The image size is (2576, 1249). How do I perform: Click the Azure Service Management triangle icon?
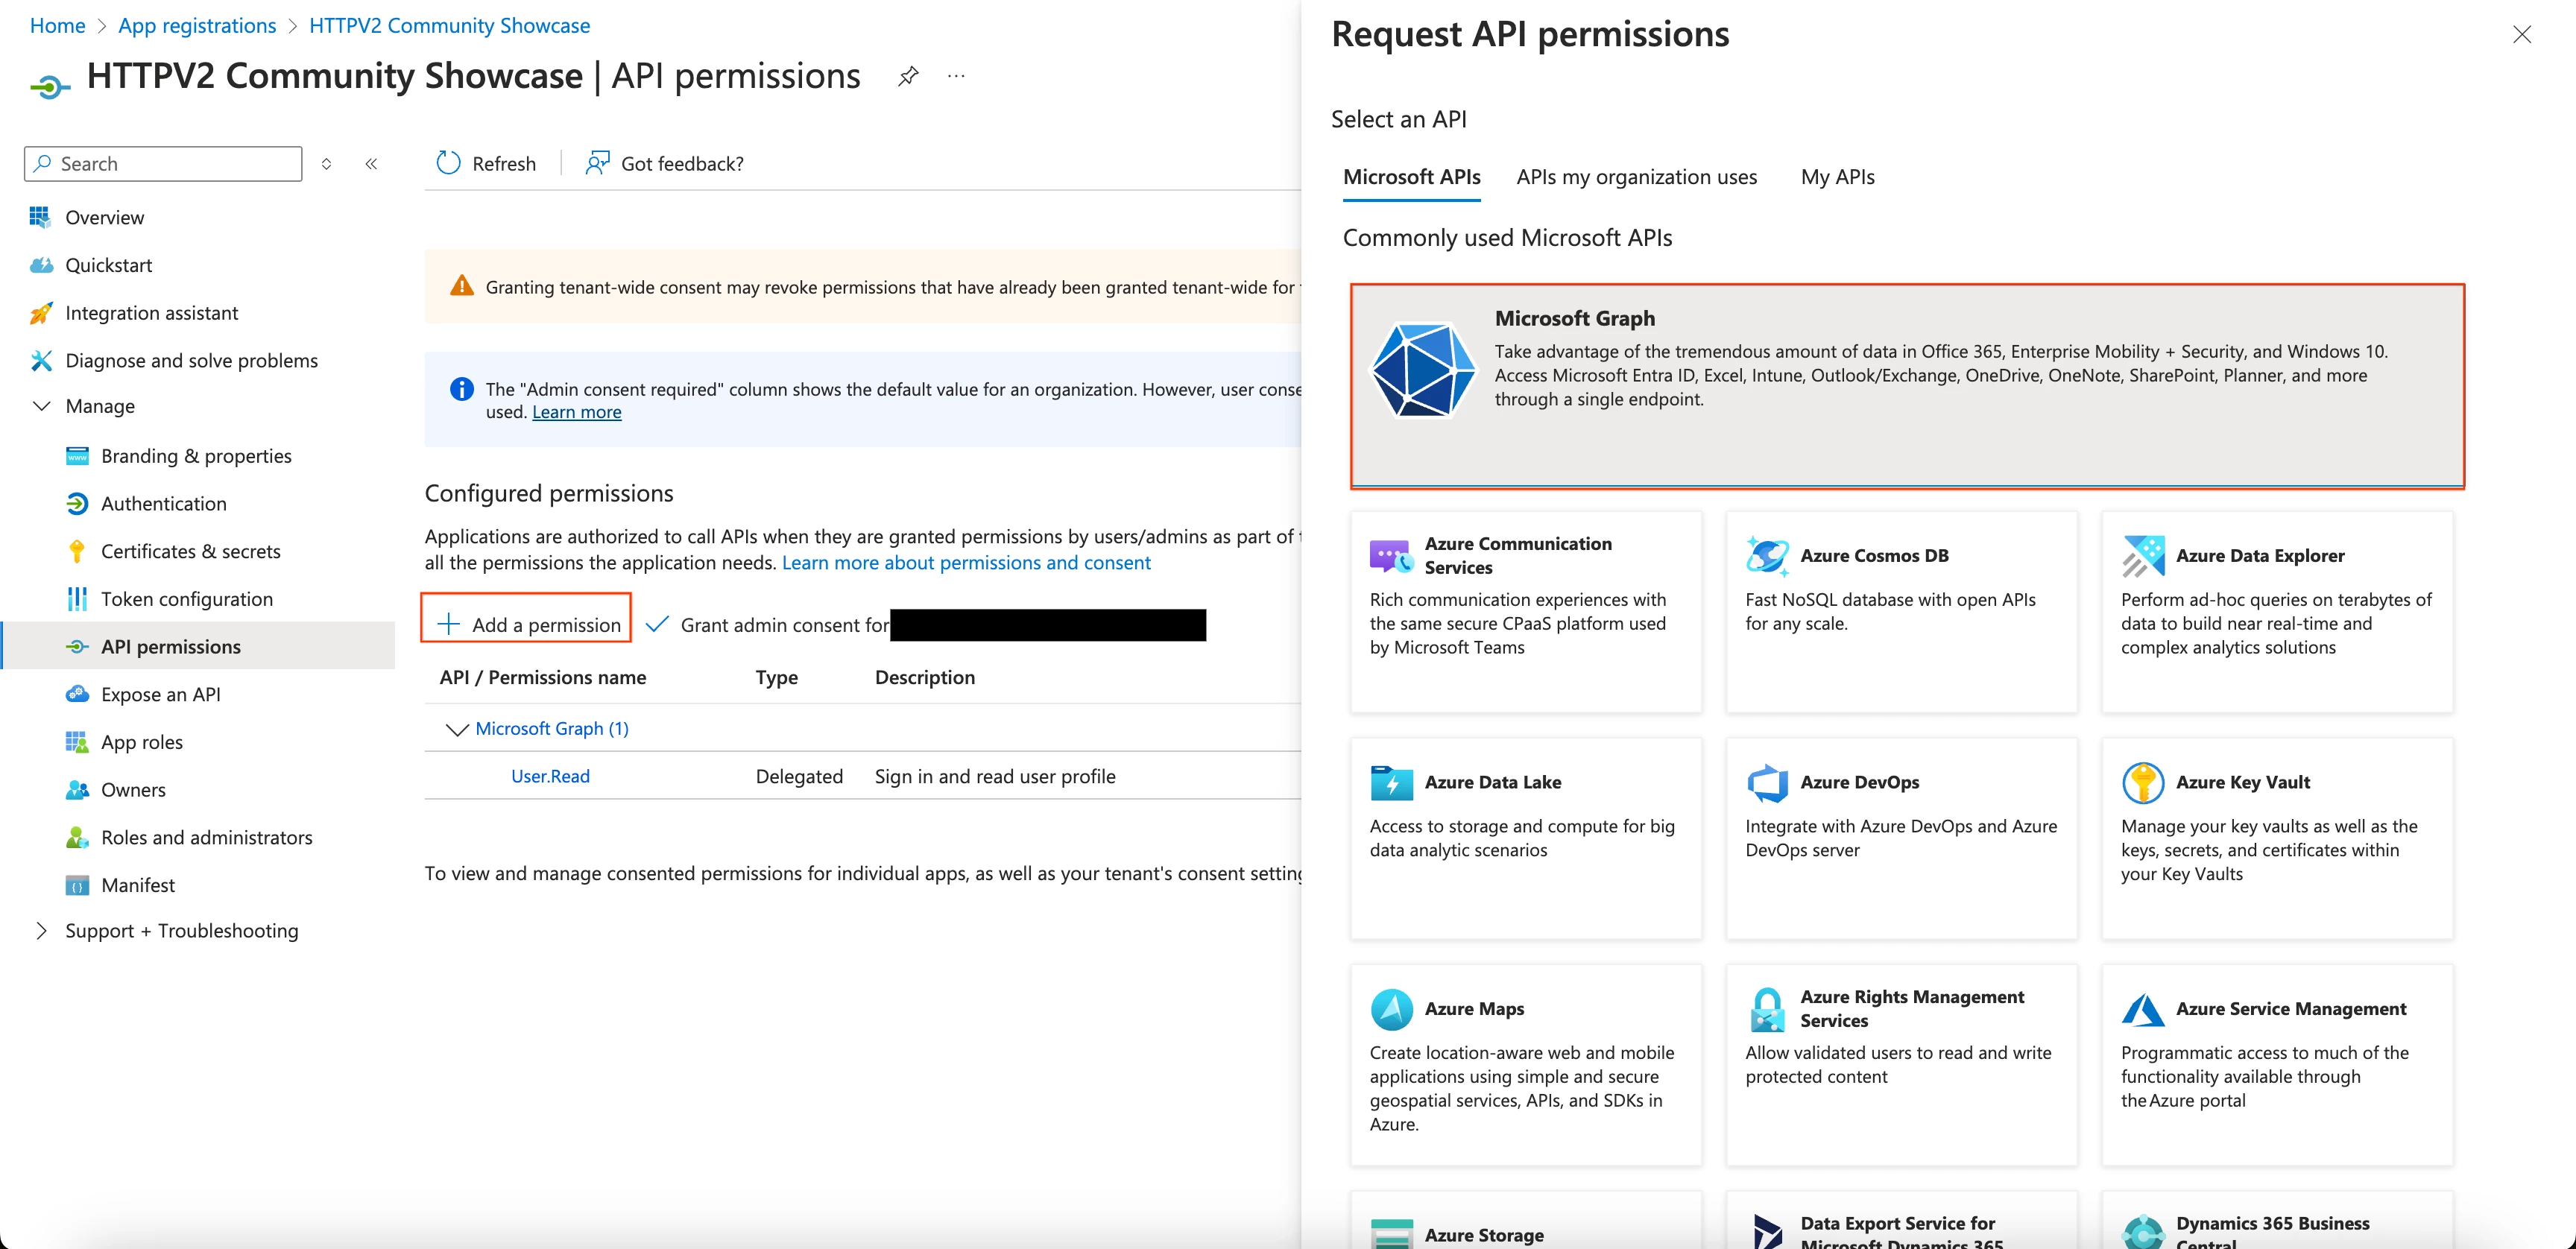tap(2143, 1009)
